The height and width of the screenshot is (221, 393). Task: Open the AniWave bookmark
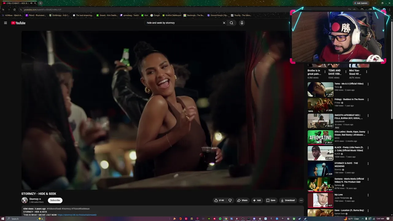[x=12, y=15]
